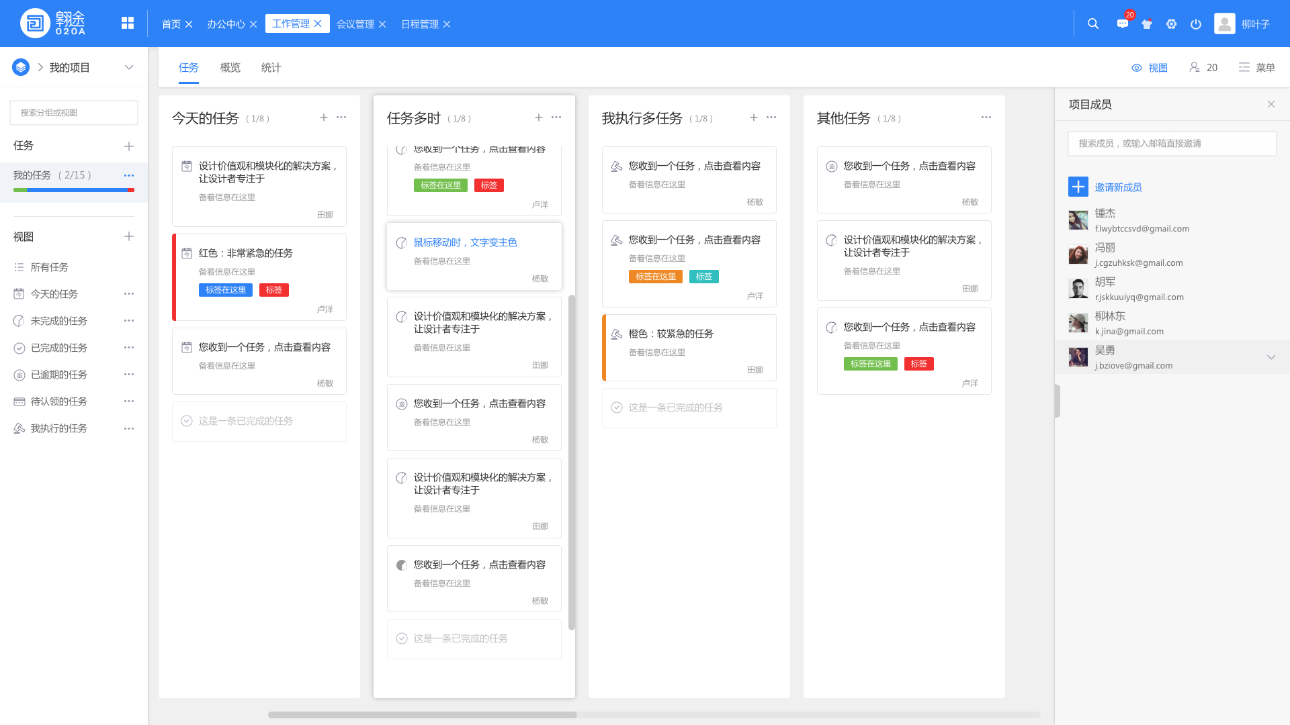Switch to the 概览 tab

(230, 67)
